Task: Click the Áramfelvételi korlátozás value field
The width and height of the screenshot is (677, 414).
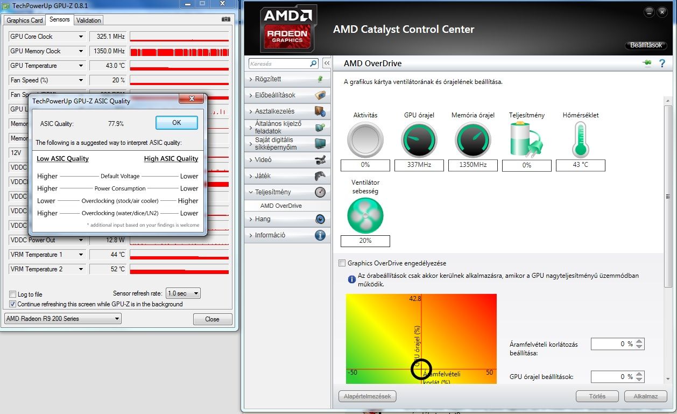Action: pos(613,344)
